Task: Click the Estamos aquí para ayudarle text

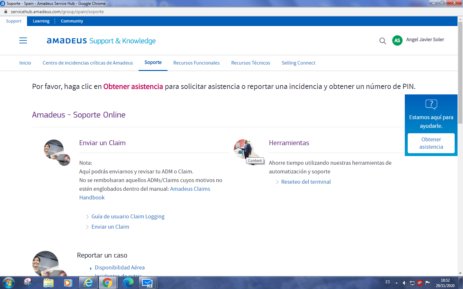Action: coord(431,121)
